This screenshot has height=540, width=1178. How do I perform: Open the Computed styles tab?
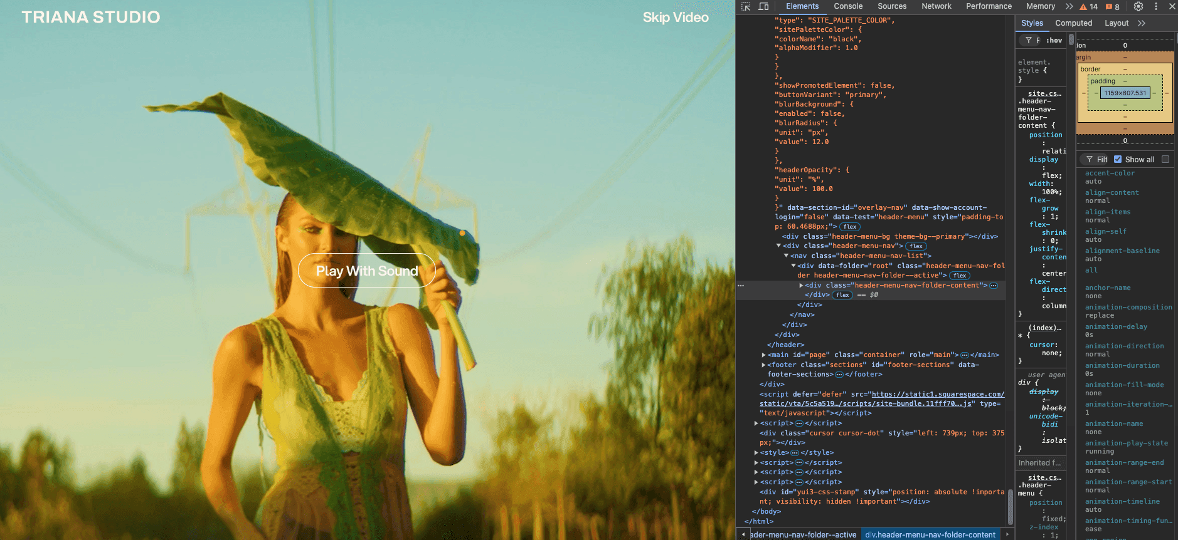[x=1073, y=23]
